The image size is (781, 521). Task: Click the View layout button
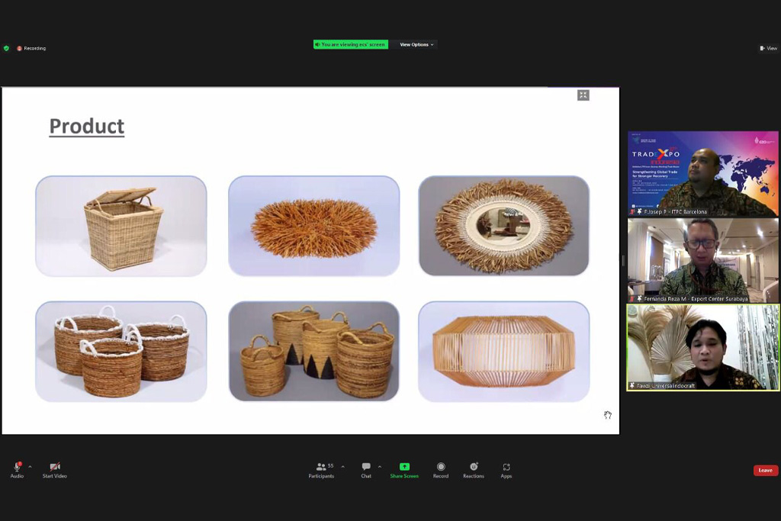click(x=767, y=48)
